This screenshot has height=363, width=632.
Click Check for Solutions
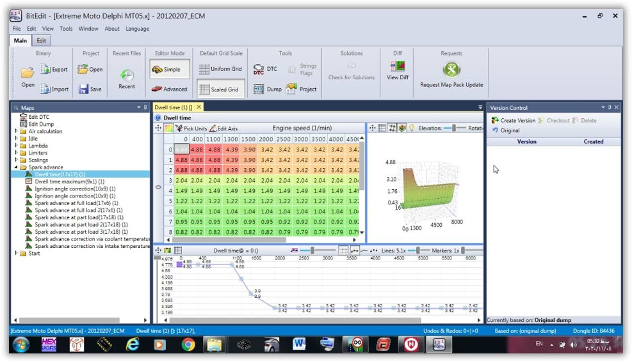click(352, 71)
